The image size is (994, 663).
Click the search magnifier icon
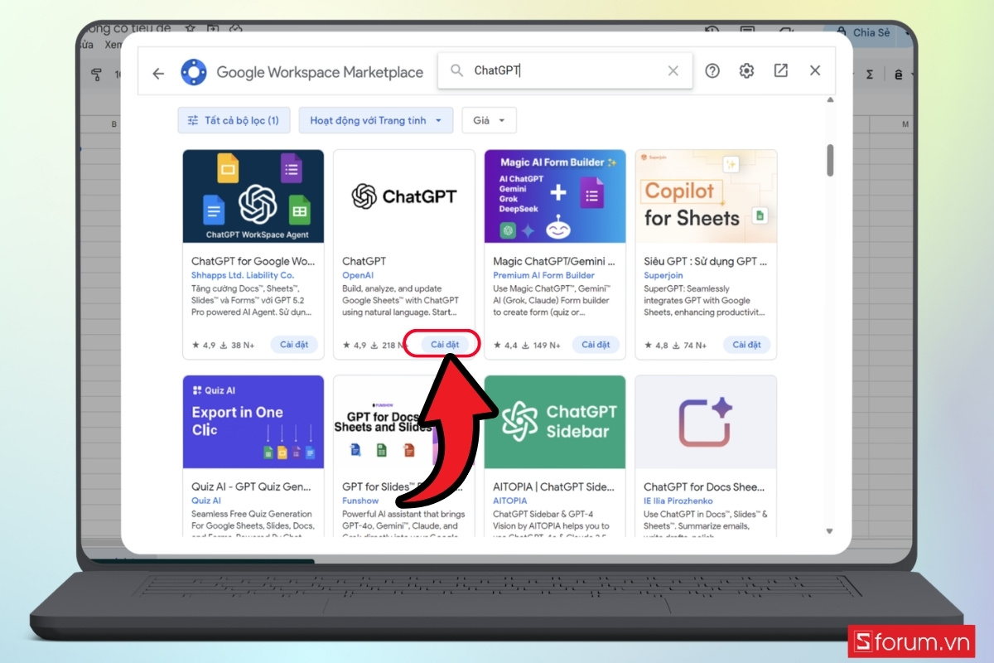(x=456, y=71)
